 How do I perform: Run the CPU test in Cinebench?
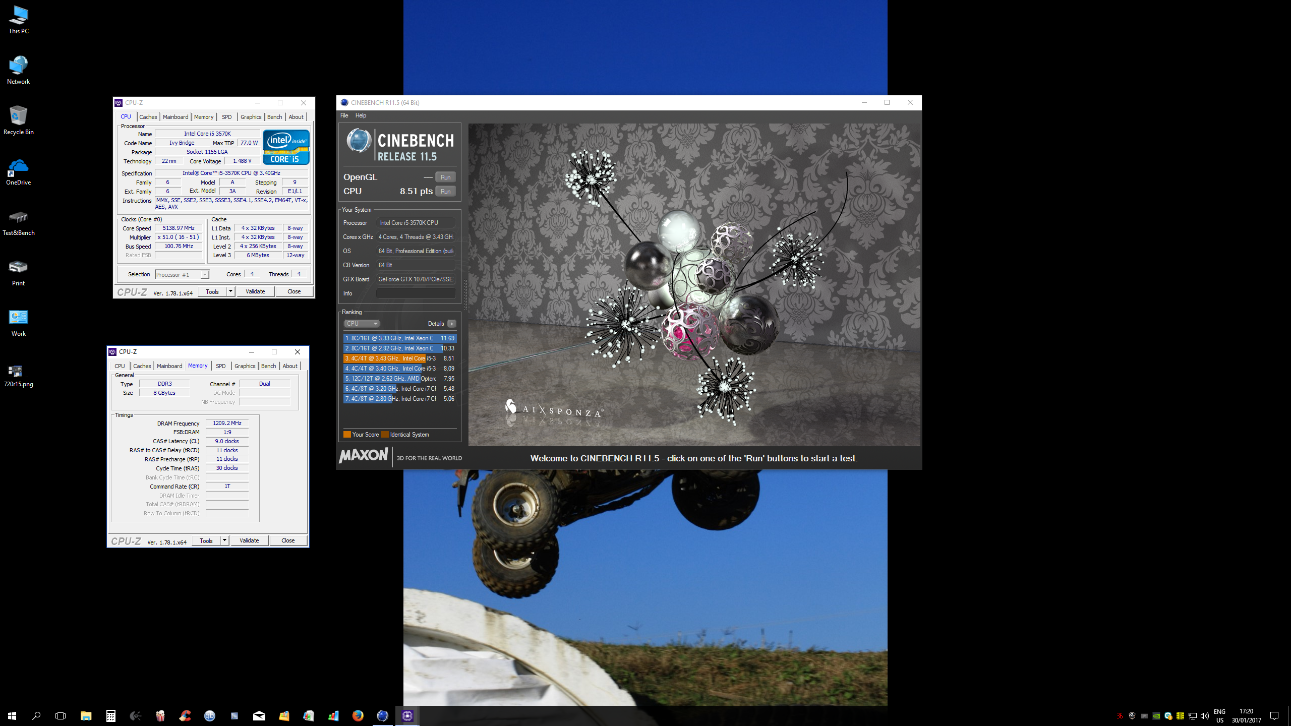446,192
